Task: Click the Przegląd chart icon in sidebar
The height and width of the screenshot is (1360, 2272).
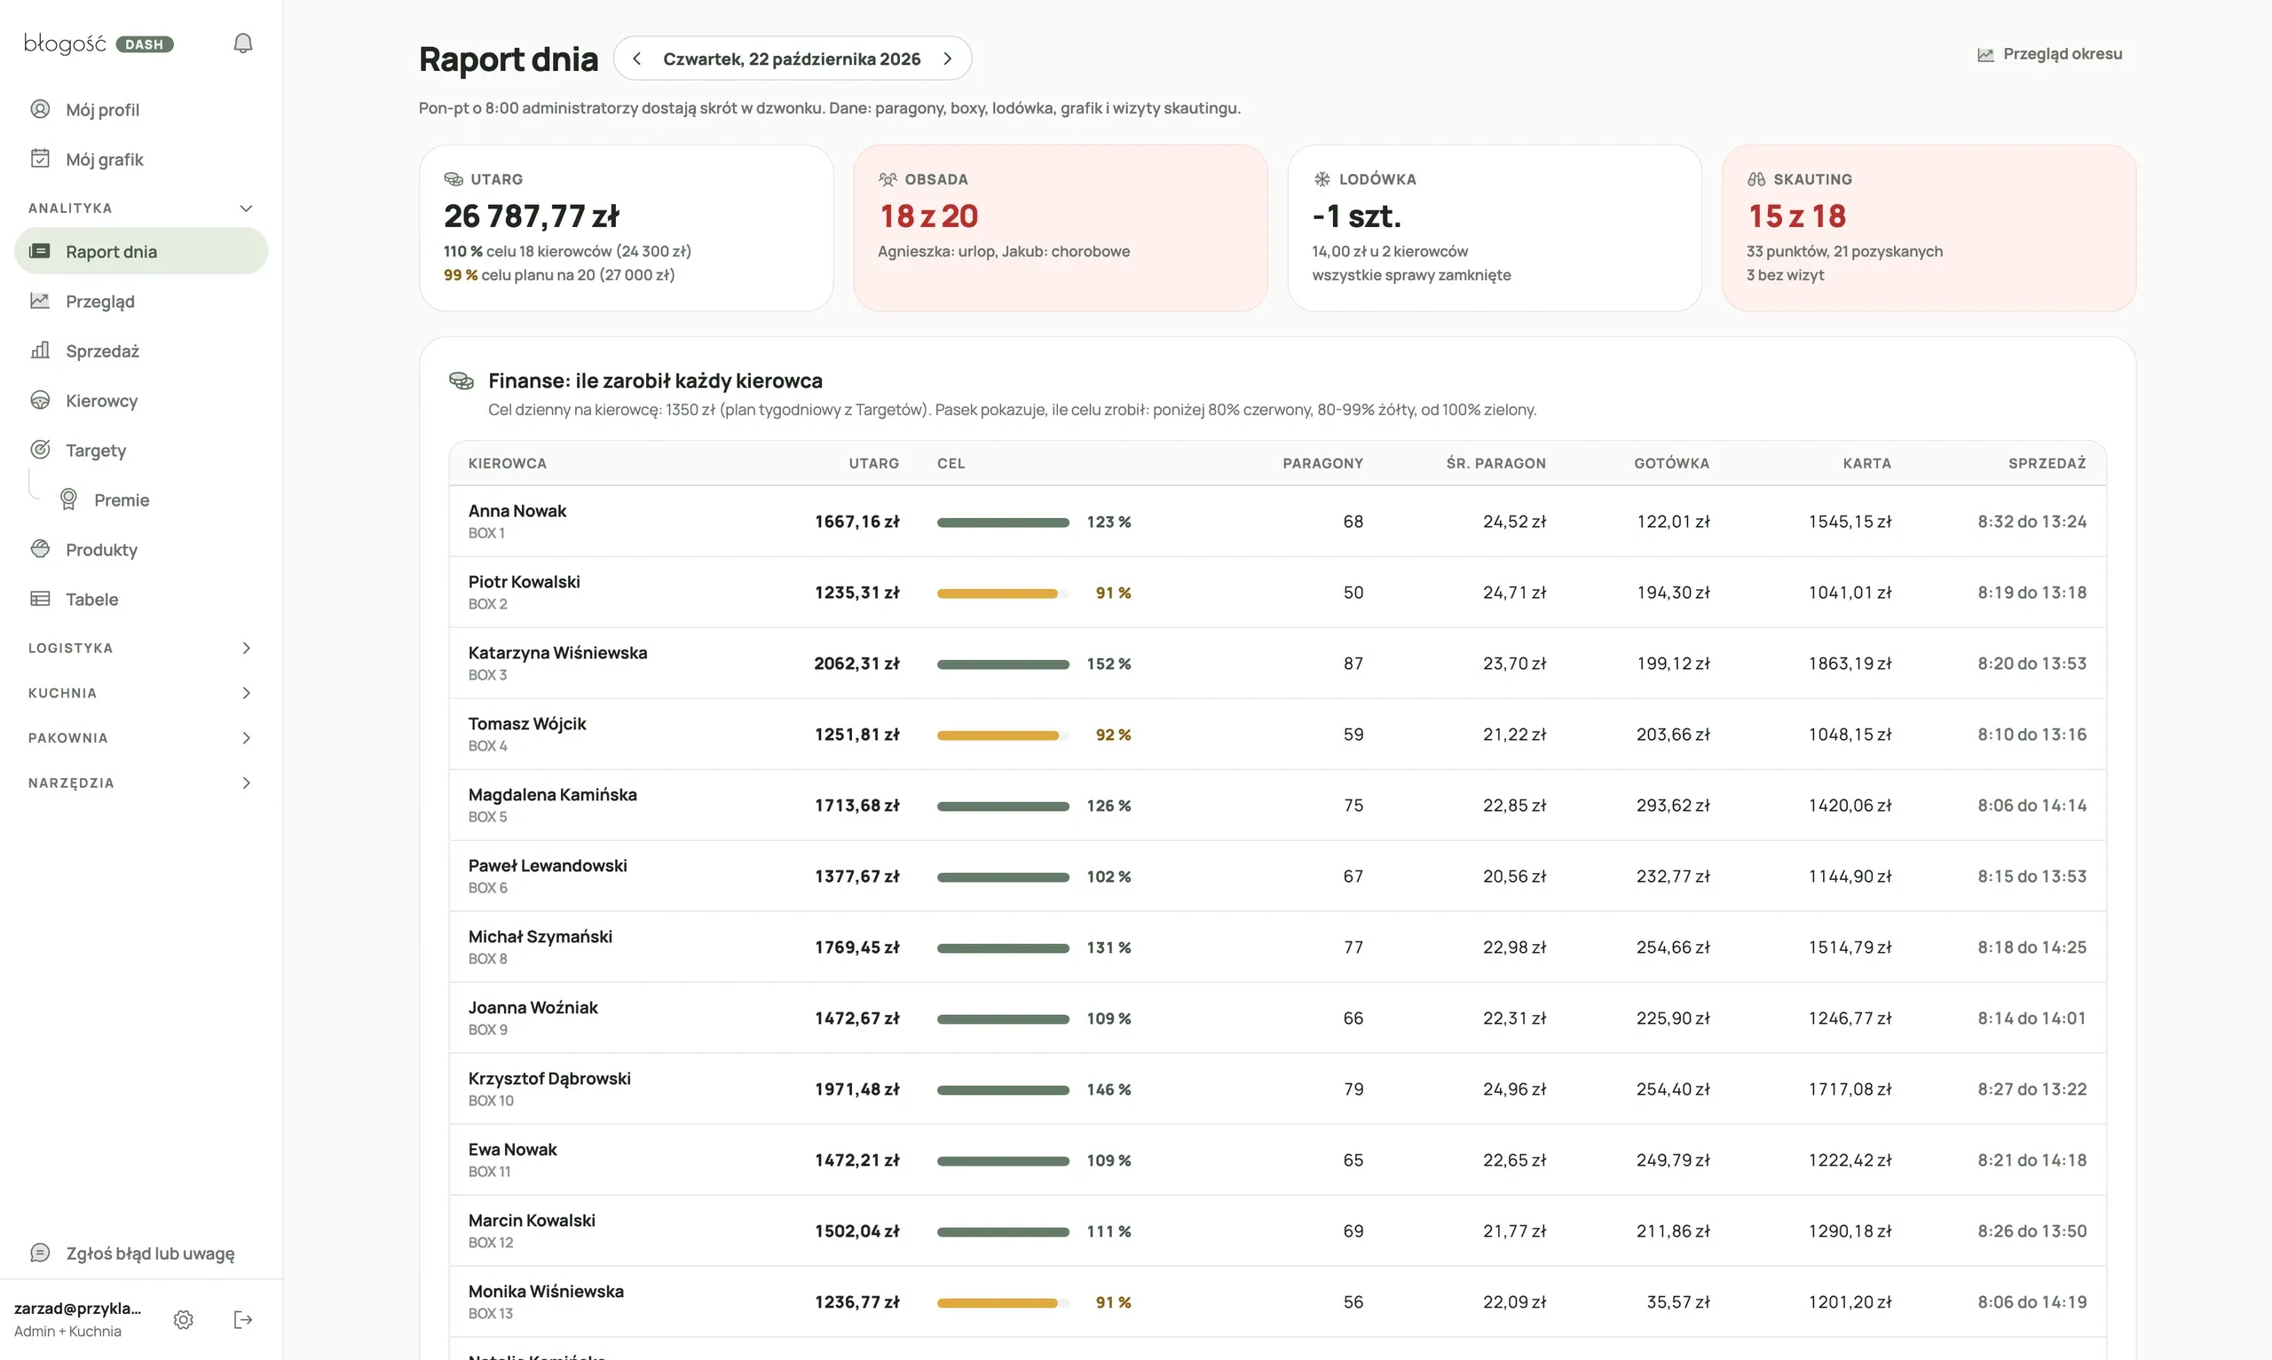Action: pyautogui.click(x=40, y=301)
